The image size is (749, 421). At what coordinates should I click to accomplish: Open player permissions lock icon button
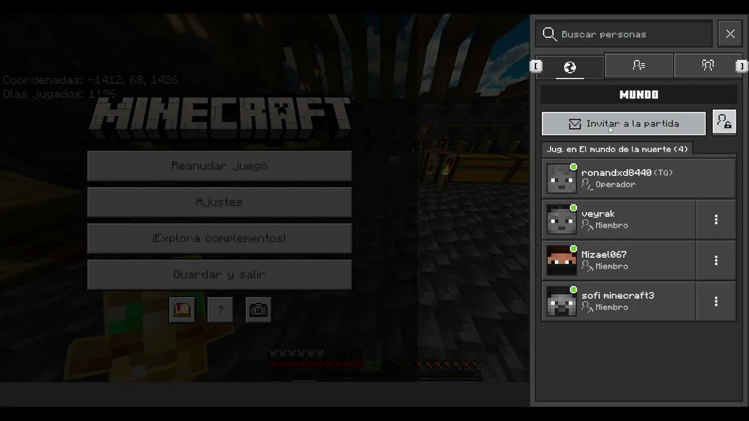[724, 123]
